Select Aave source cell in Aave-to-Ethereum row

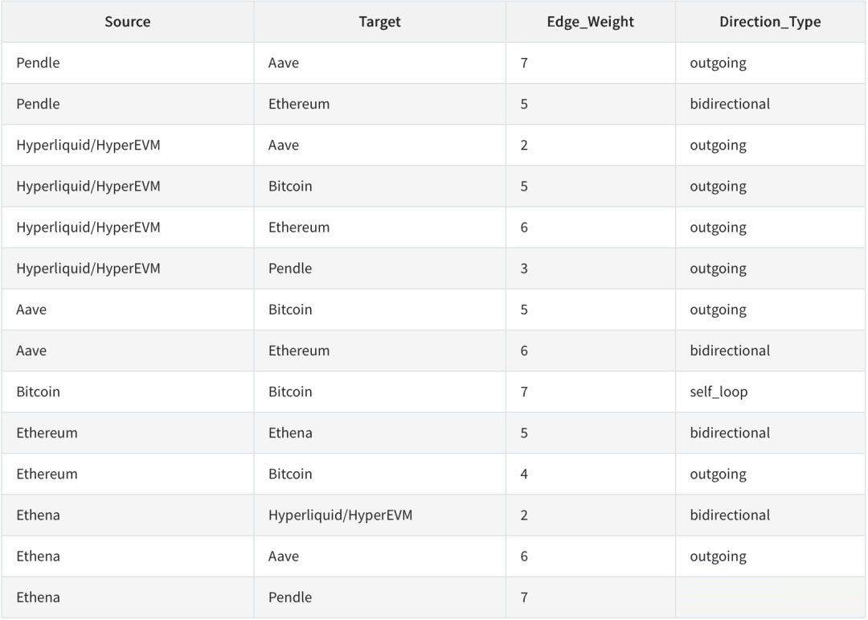[x=31, y=351]
